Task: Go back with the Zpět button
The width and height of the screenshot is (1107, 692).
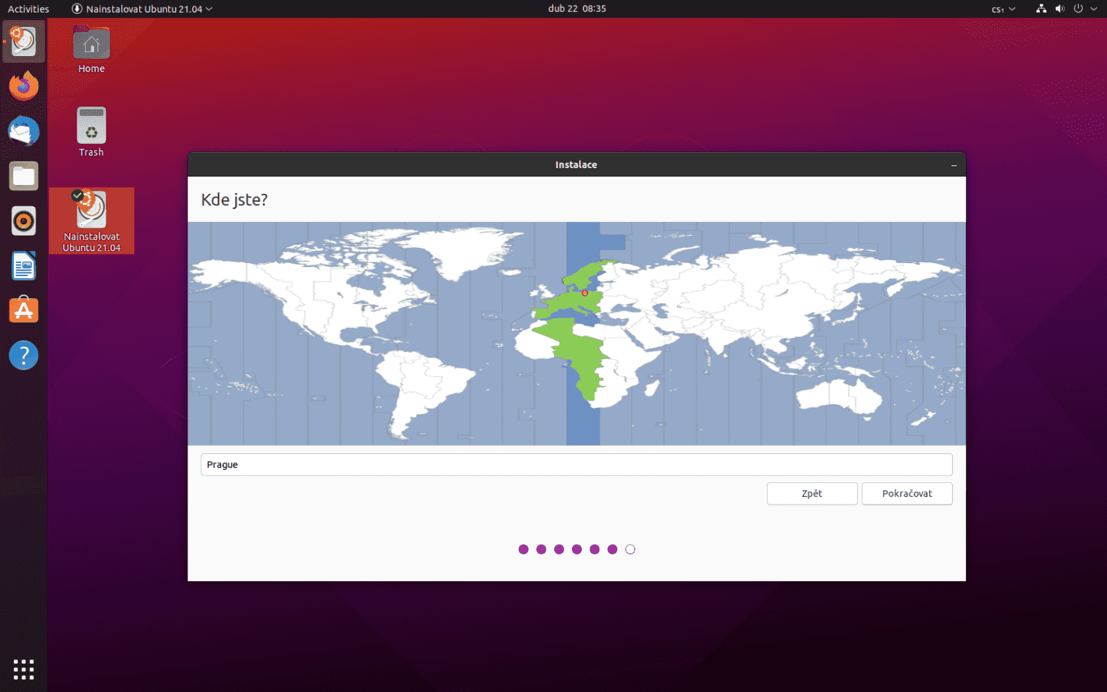Action: pos(812,493)
